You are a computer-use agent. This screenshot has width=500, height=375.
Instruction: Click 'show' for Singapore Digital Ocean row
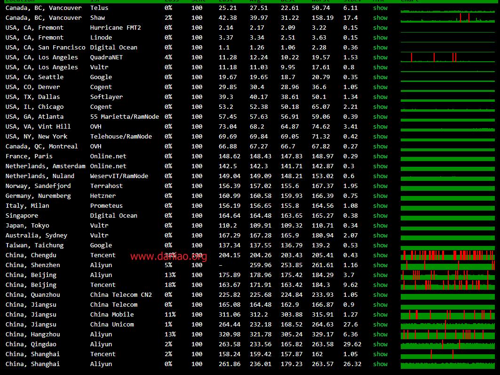[380, 216]
